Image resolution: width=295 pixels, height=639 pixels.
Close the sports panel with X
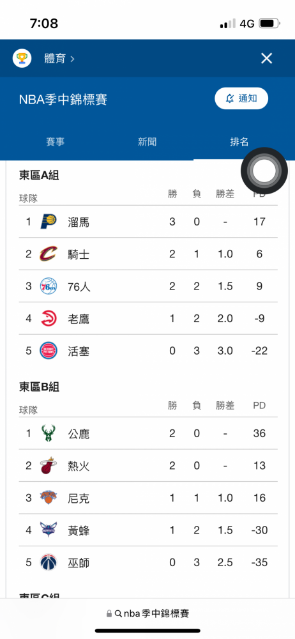266,59
